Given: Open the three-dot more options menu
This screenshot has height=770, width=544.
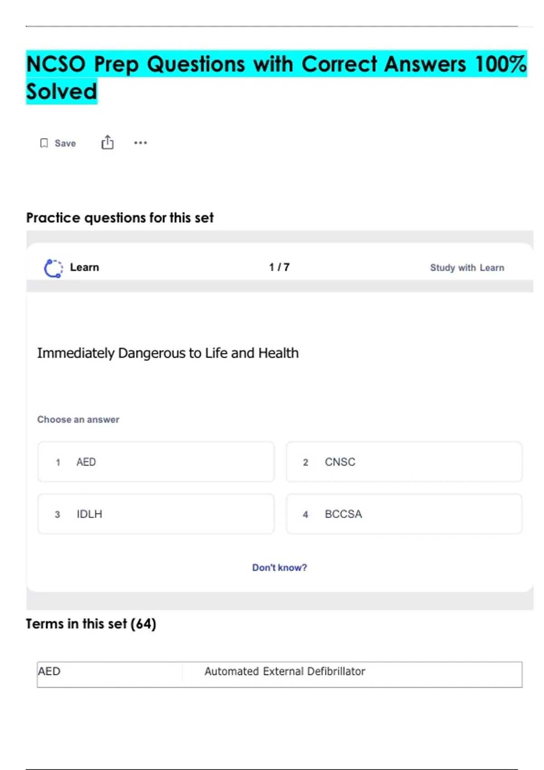Looking at the screenshot, I should 141,143.
